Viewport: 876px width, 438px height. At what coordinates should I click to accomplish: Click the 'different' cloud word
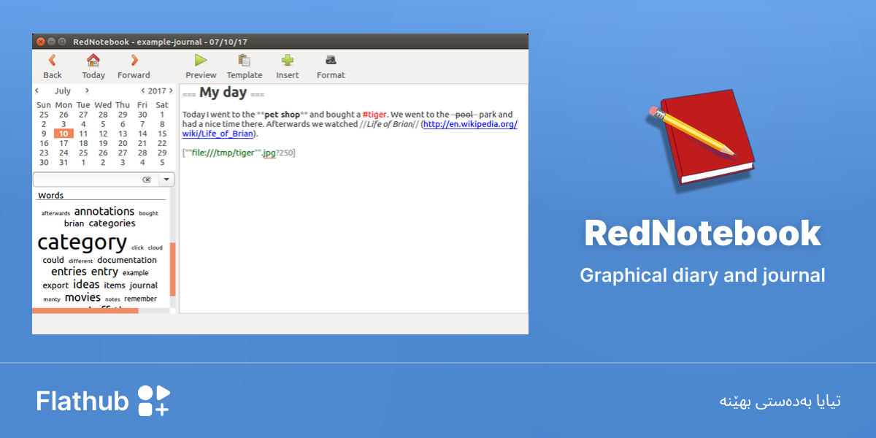pos(81,261)
